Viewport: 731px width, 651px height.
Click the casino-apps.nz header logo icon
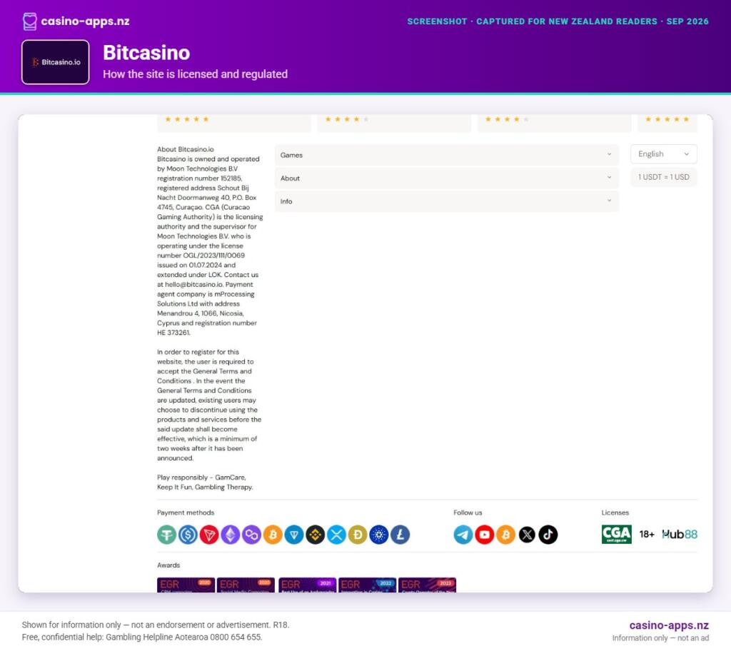(x=30, y=21)
